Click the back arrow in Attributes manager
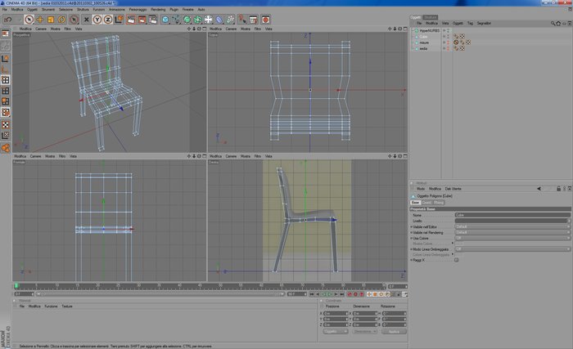Viewport: 573px width, 349px height. [x=539, y=189]
